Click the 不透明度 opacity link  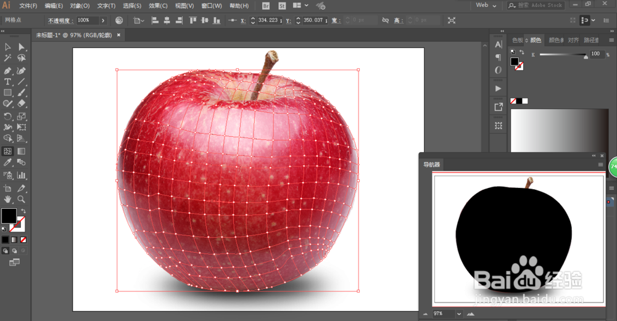tap(60, 20)
